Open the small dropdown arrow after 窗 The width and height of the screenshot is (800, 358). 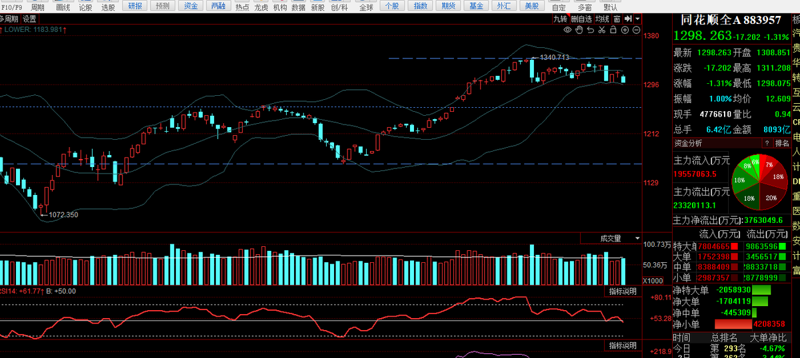point(638,19)
